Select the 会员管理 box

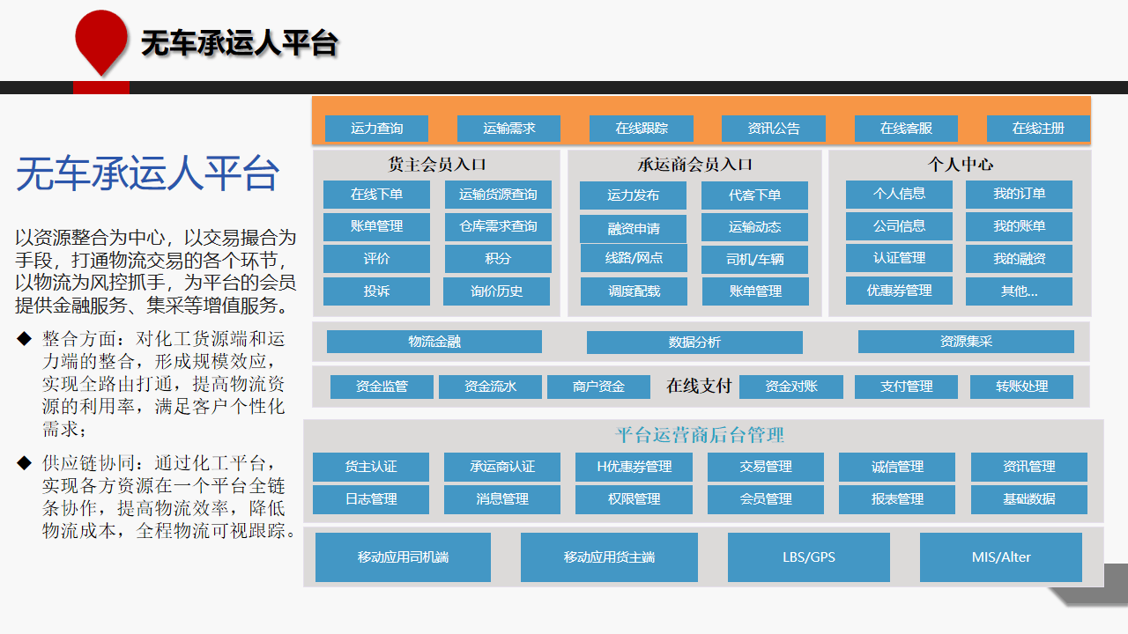[x=766, y=499]
